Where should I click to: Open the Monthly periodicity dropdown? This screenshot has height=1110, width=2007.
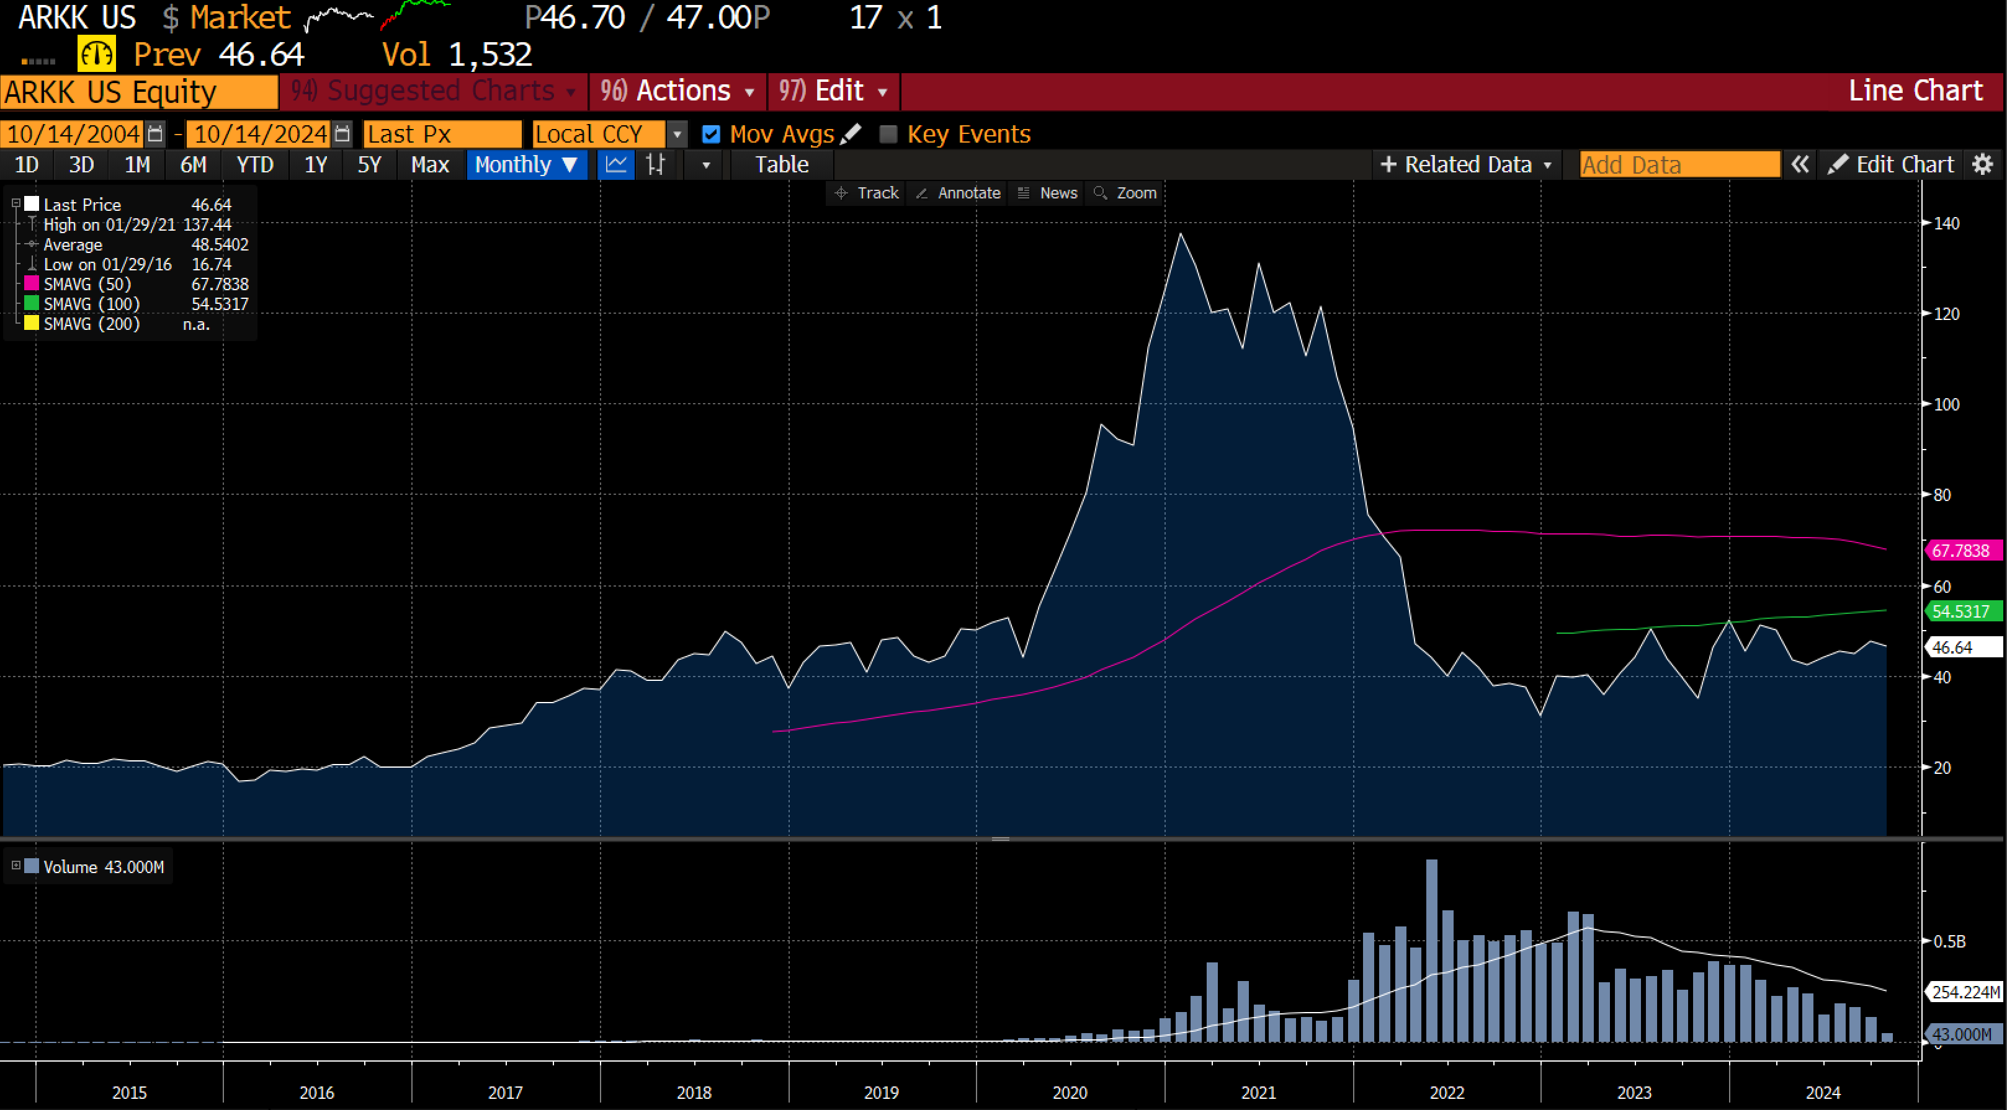click(527, 164)
